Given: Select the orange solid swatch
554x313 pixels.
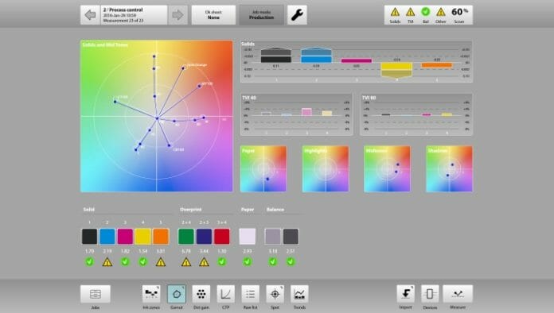Looking at the screenshot, I should pos(161,236).
